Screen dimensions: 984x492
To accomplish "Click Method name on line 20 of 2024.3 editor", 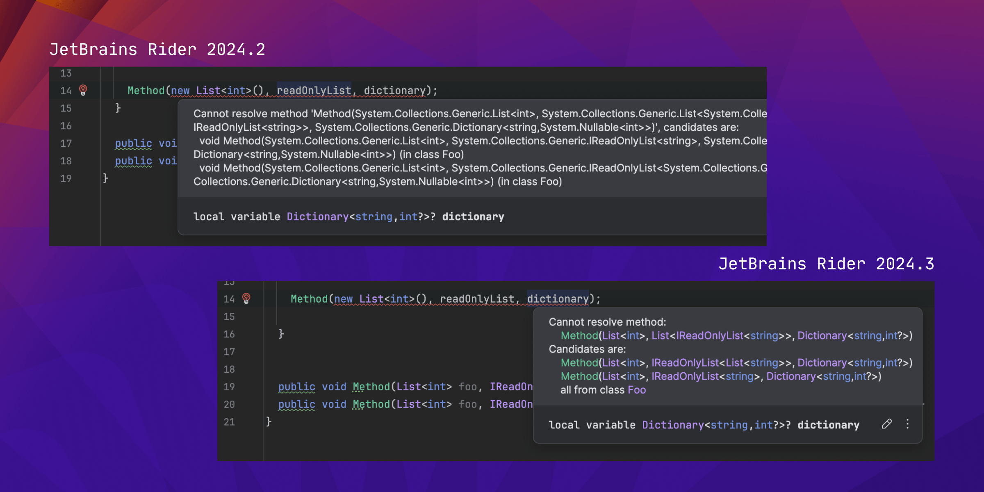I will (x=371, y=404).
